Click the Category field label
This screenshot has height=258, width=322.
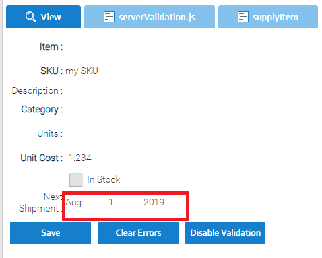pos(42,110)
